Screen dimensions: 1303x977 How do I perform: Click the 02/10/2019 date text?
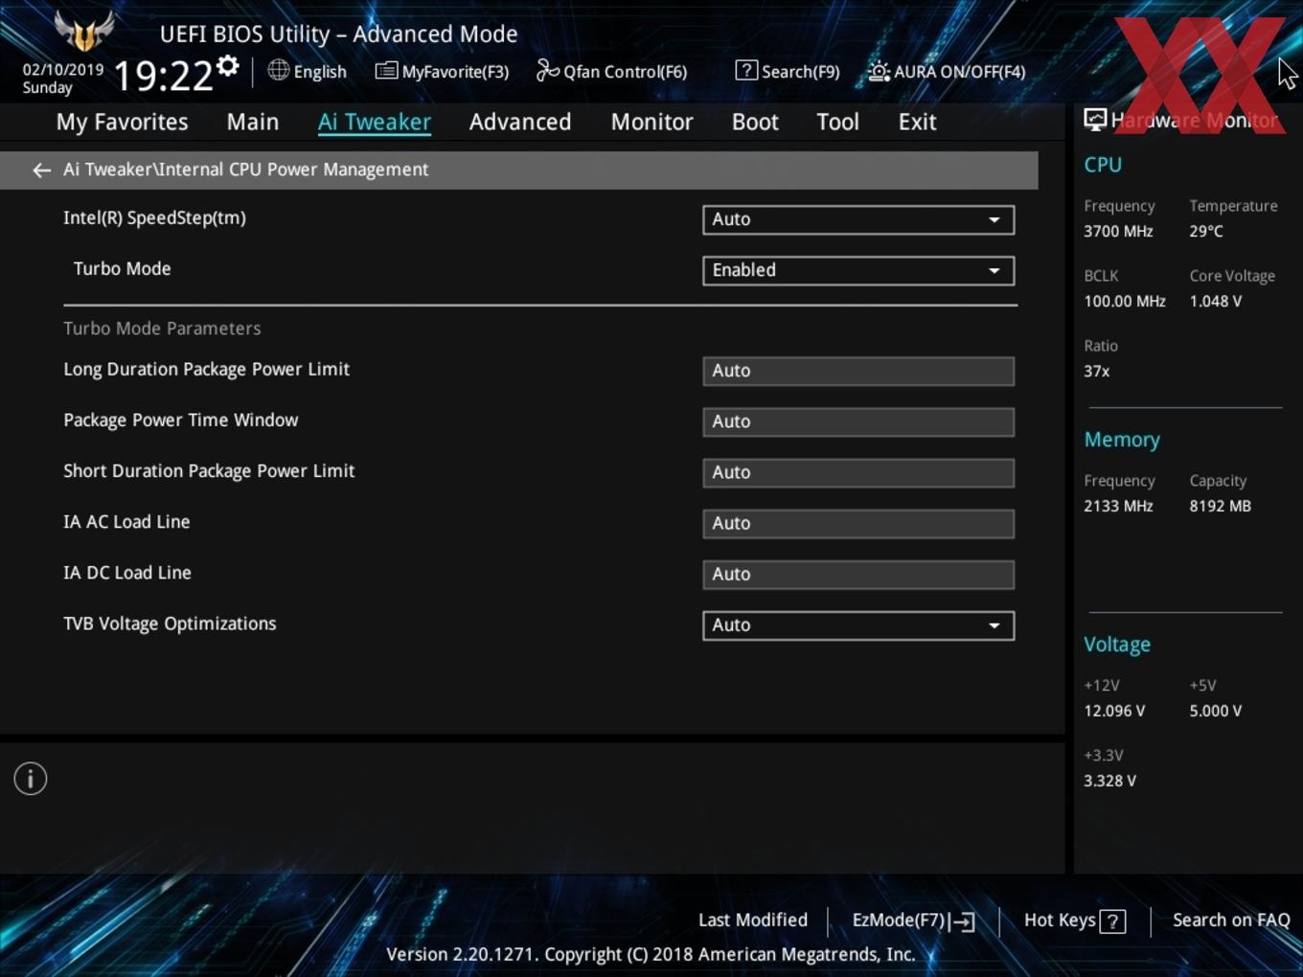[x=63, y=70]
